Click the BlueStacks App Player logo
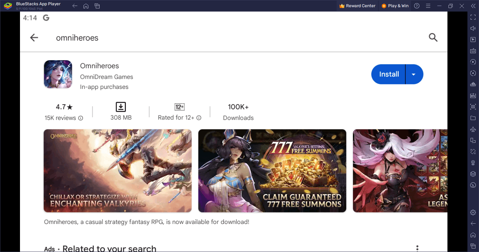The width and height of the screenshot is (479, 252). [x=7, y=6]
